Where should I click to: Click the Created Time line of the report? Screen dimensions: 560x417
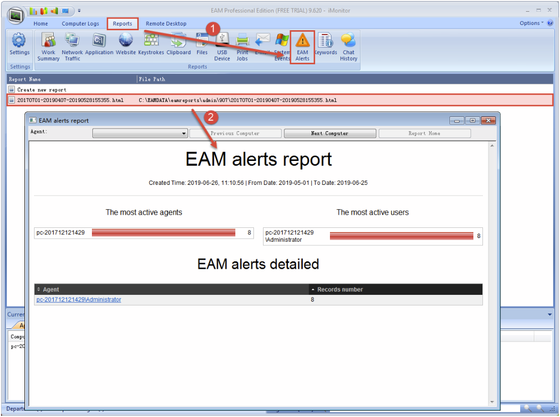(258, 183)
